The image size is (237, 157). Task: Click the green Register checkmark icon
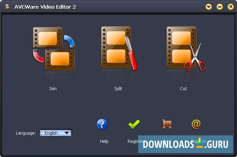[134, 124]
